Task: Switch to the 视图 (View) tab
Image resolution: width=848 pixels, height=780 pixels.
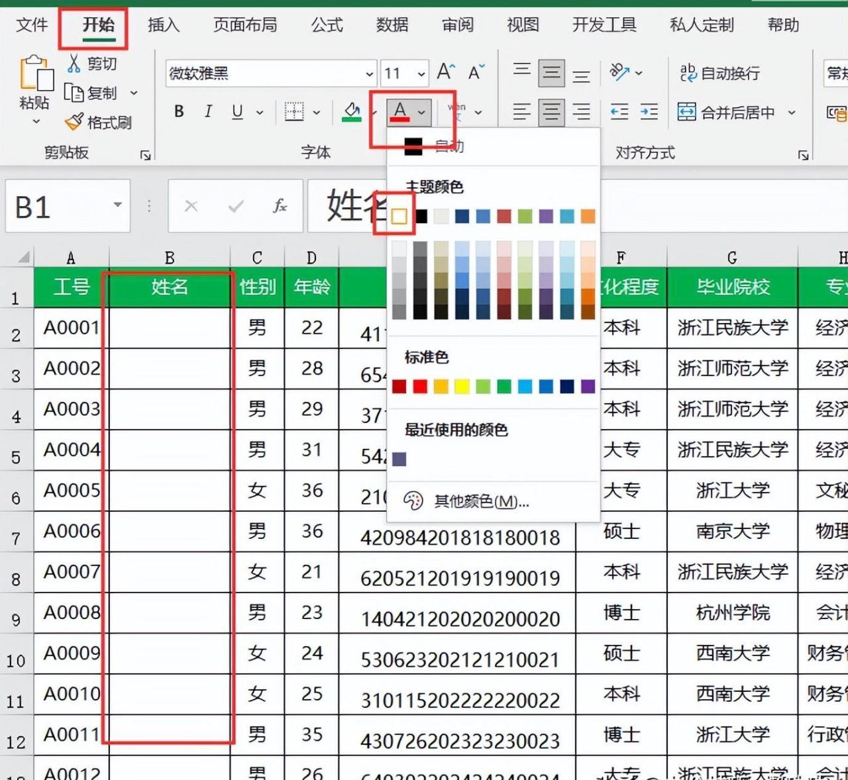Action: click(523, 24)
